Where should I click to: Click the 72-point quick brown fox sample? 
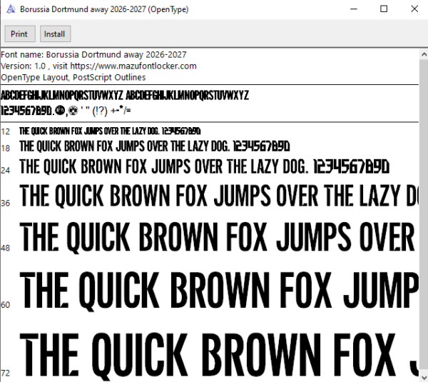[x=219, y=356]
